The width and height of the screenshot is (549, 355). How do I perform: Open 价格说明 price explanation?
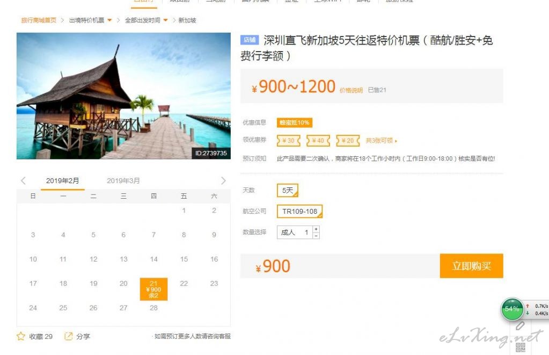pos(351,90)
